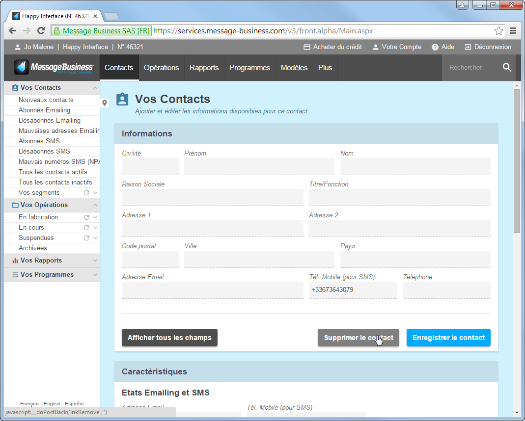525x421 pixels.
Task: Click the person icon next to Votre Compte
Action: tap(375, 47)
